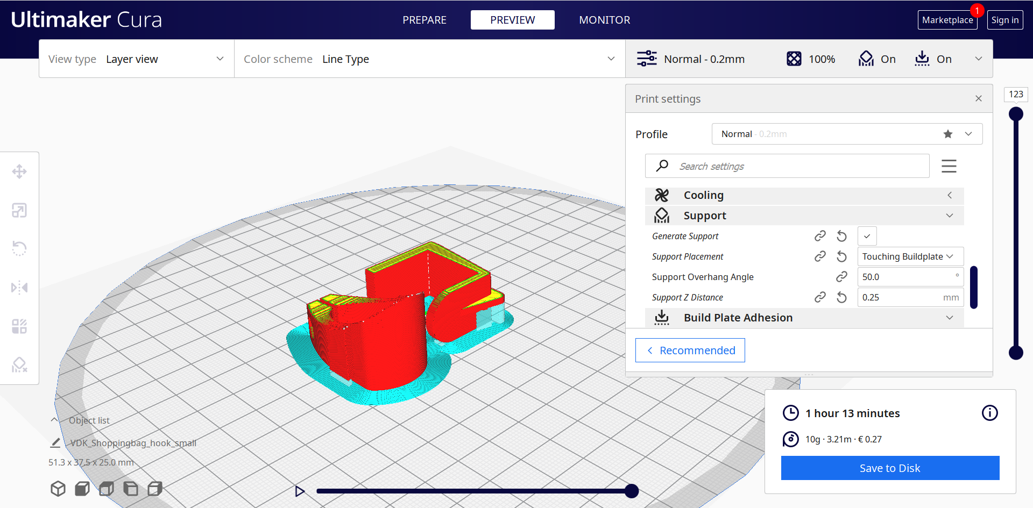Toggle the Generate Support checkbox
This screenshot has width=1033, height=508.
coord(867,236)
